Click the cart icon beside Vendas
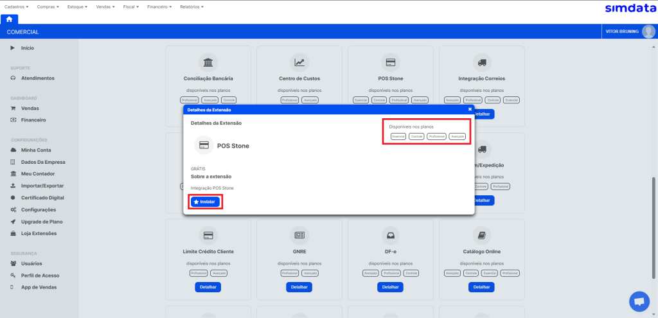The width and height of the screenshot is (658, 318). [x=13, y=108]
